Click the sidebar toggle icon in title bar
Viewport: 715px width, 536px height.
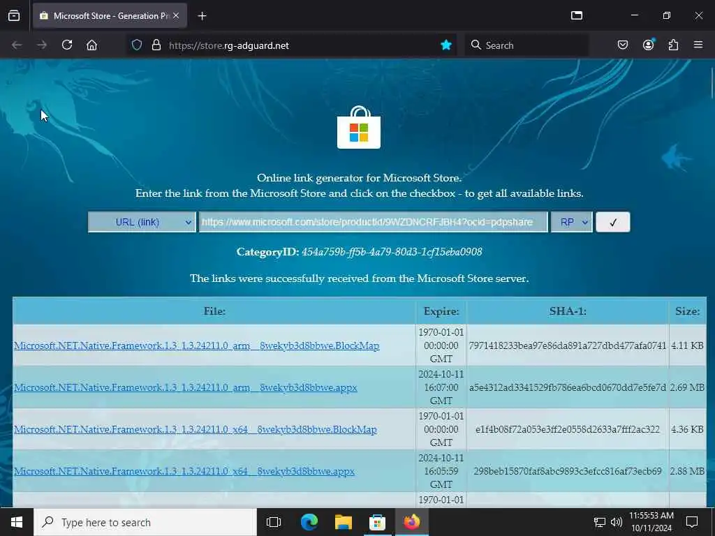pyautogui.click(x=576, y=15)
